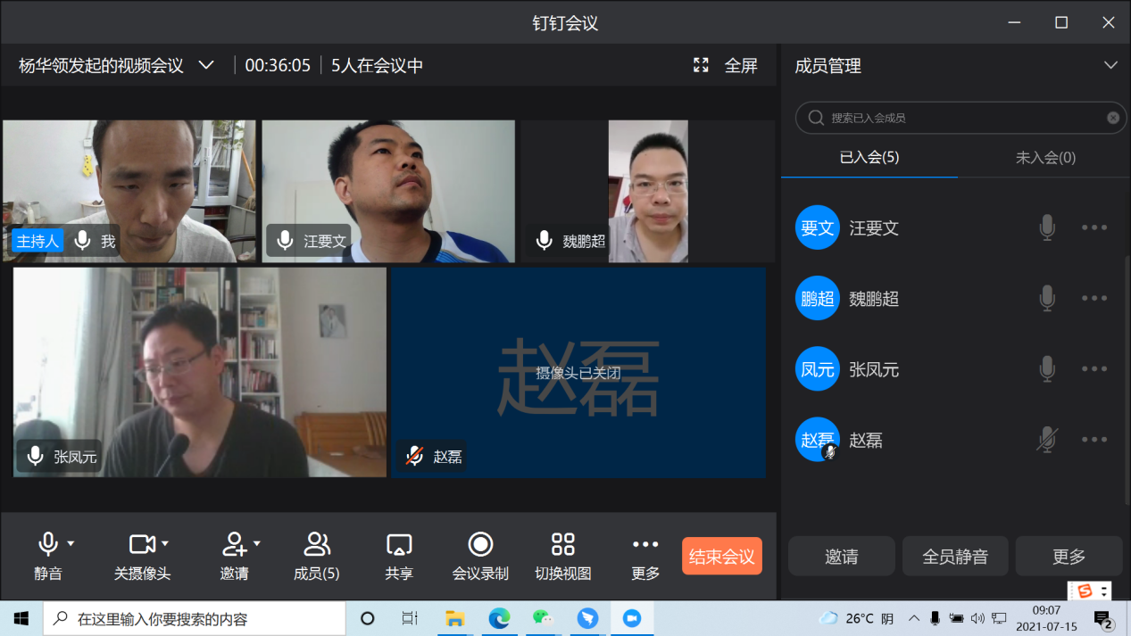Start screen sharing with 共享 icon
1131x636 pixels.
(399, 544)
